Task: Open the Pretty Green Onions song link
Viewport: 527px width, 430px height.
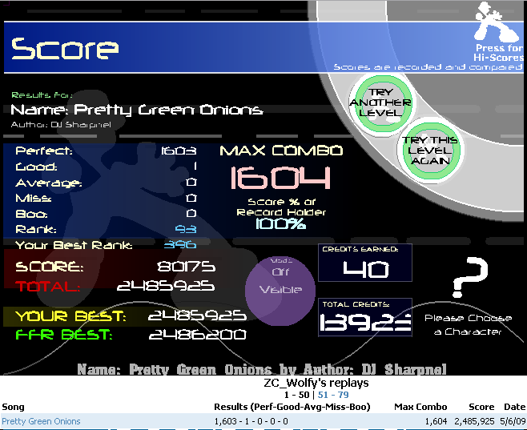Action: 41,421
